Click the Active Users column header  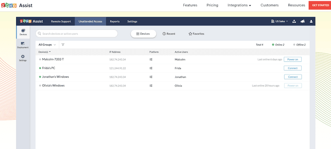(181, 52)
